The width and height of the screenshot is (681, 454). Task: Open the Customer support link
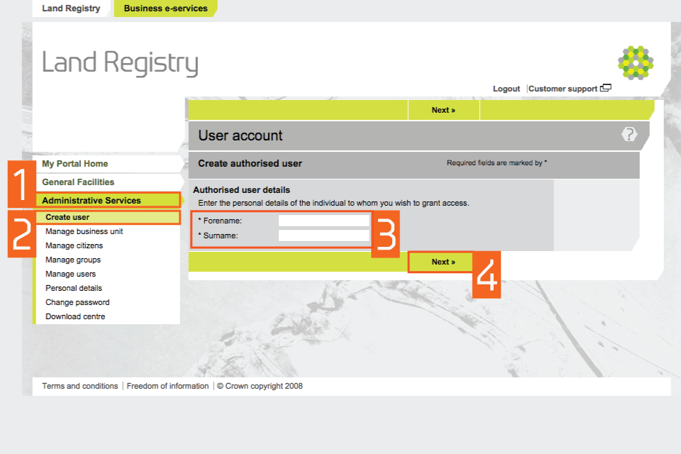coord(563,89)
